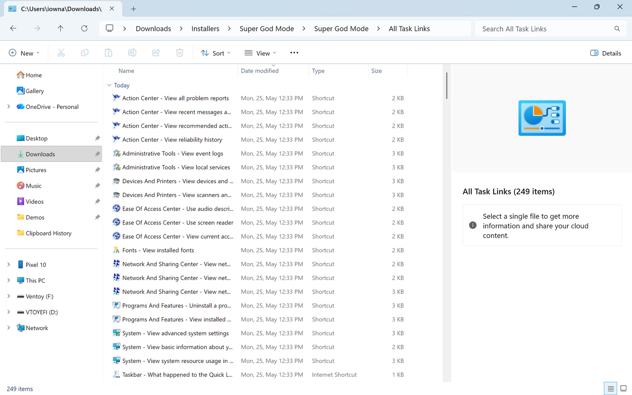Unpin Desktop using its pin icon
Image resolution: width=632 pixels, height=395 pixels.
point(97,139)
